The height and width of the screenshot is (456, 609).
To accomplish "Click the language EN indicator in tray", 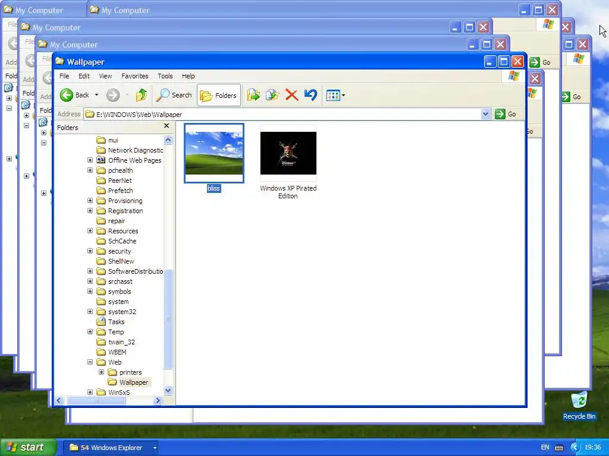I will tap(545, 447).
